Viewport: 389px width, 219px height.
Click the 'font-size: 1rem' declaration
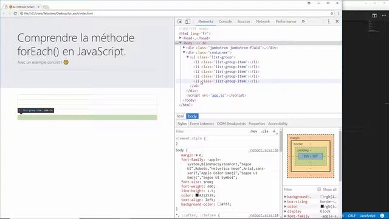tap(197, 182)
